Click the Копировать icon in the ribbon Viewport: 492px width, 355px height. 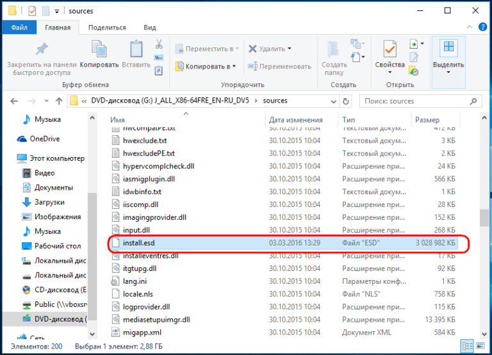(99, 50)
